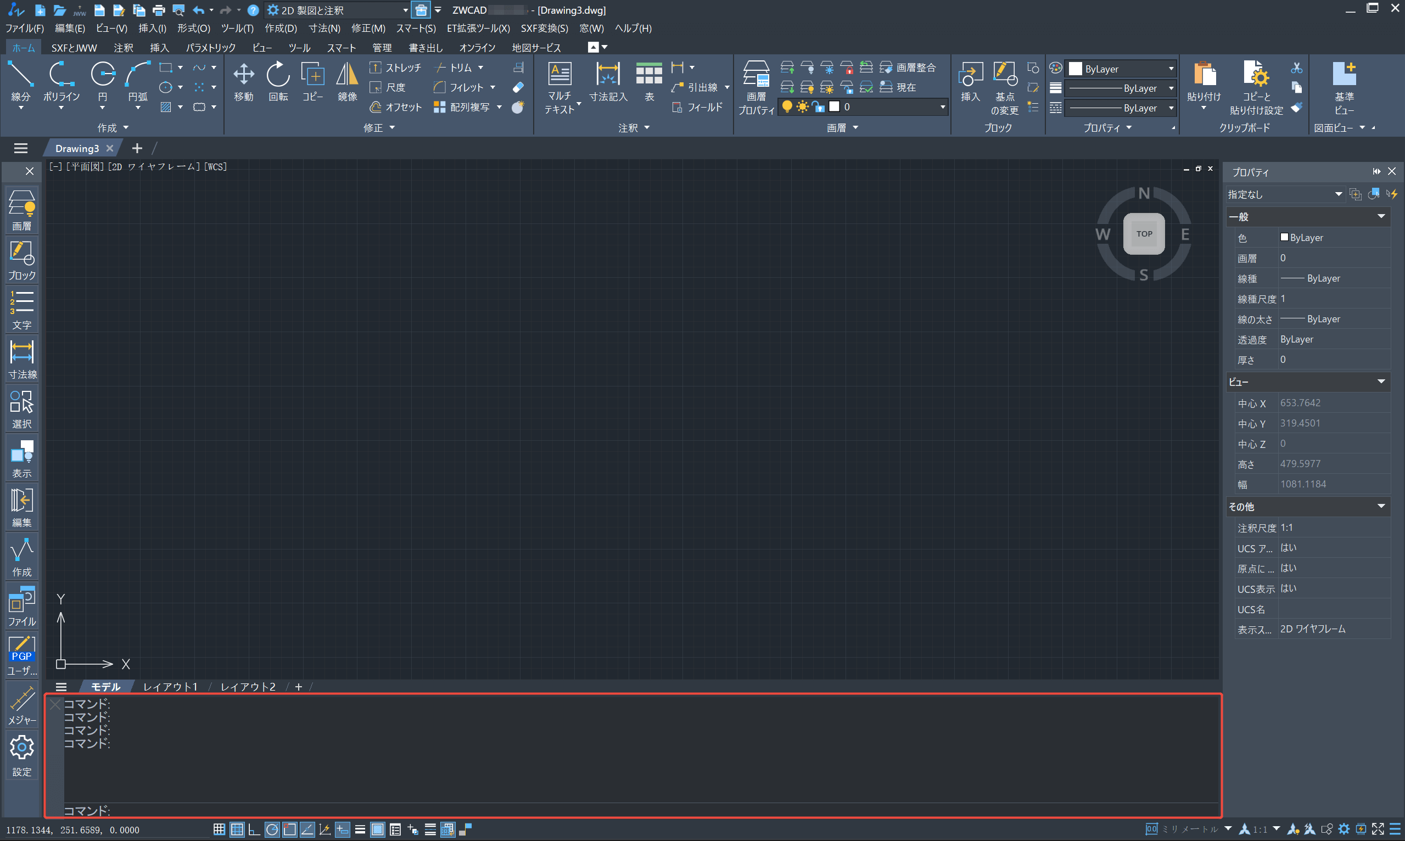Click the TOP face of view cube
Viewport: 1405px width, 841px height.
[1144, 233]
